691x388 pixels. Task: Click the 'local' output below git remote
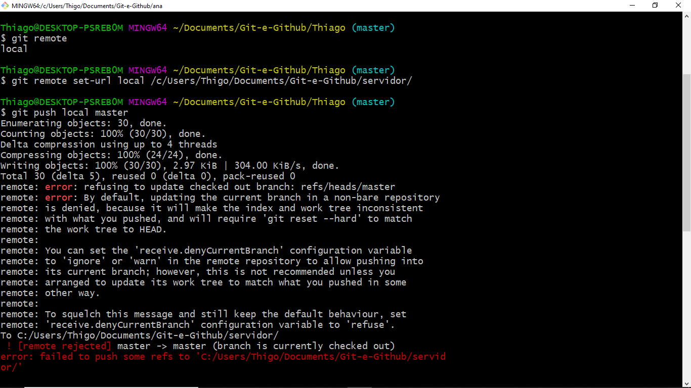[14, 49]
